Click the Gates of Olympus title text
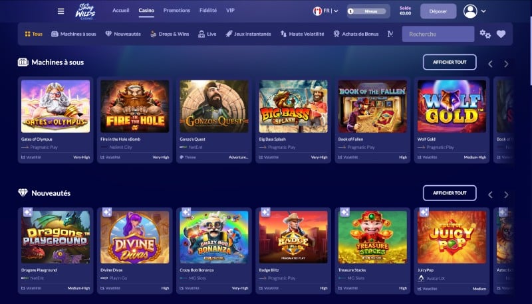Screen dimensions: 532x304 pyautogui.click(x=37, y=139)
